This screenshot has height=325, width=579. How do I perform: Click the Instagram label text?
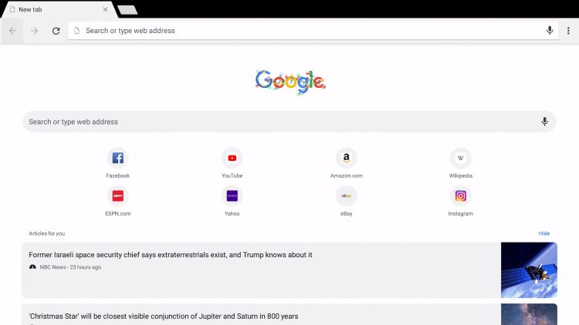(460, 214)
